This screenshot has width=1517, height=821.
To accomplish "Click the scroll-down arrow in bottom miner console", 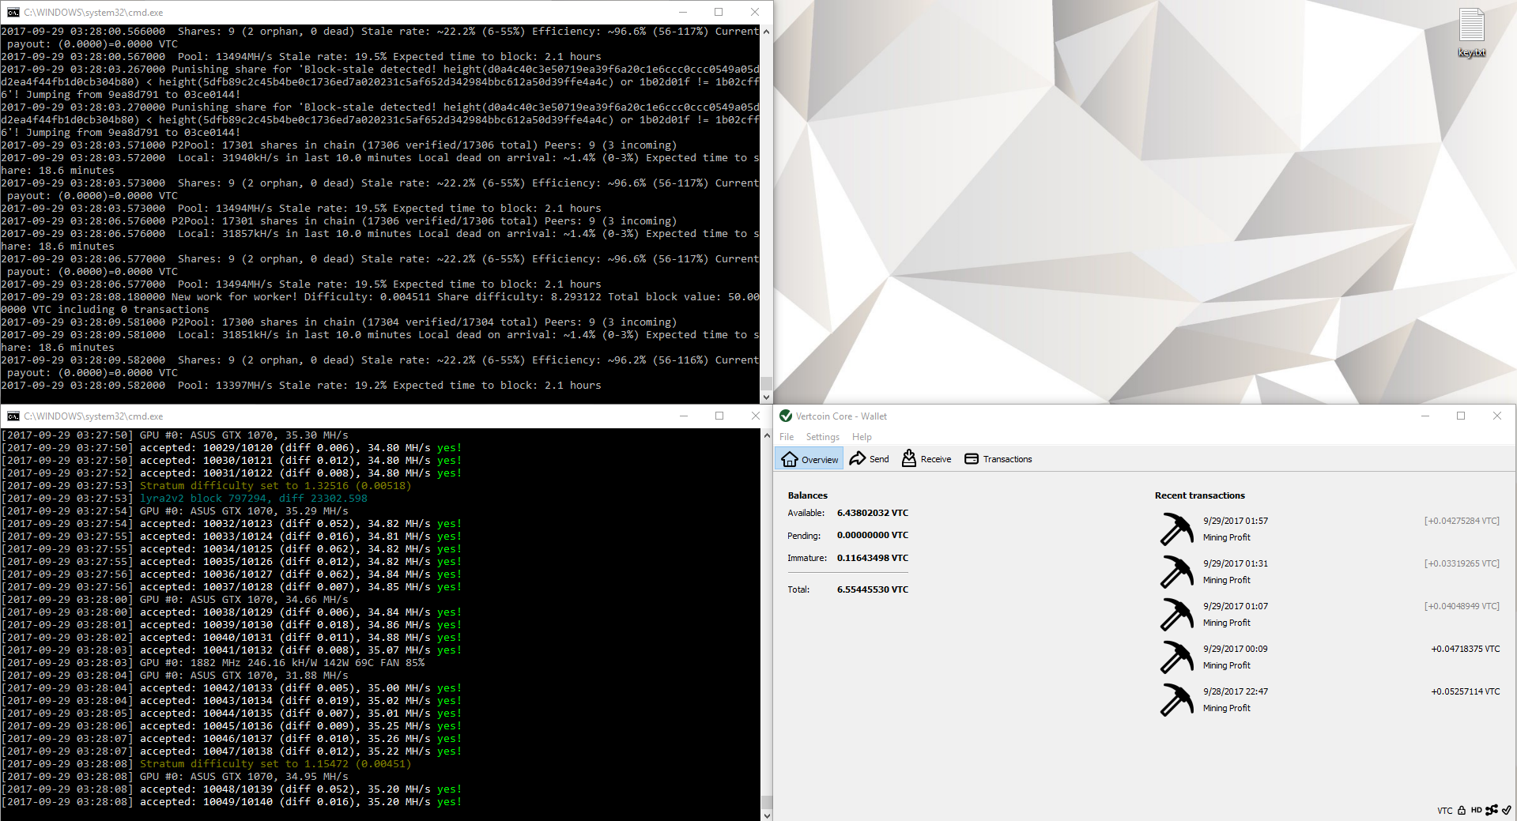I will (765, 815).
